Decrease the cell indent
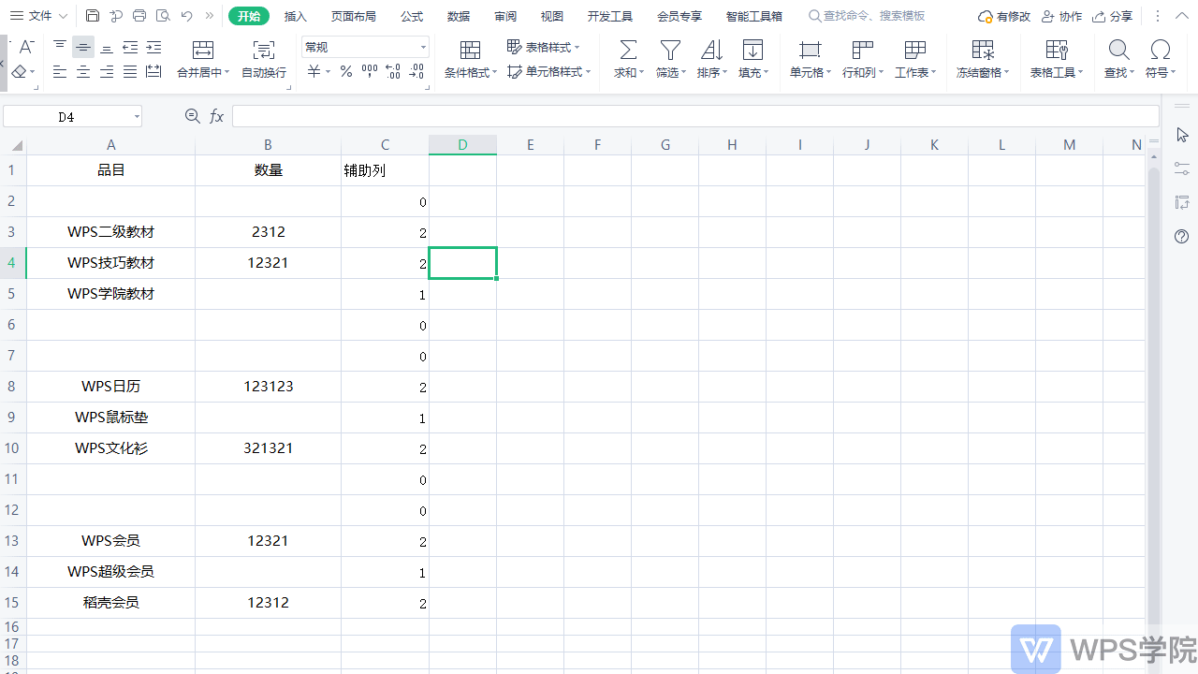Image resolution: width=1198 pixels, height=674 pixels. pyautogui.click(x=130, y=47)
